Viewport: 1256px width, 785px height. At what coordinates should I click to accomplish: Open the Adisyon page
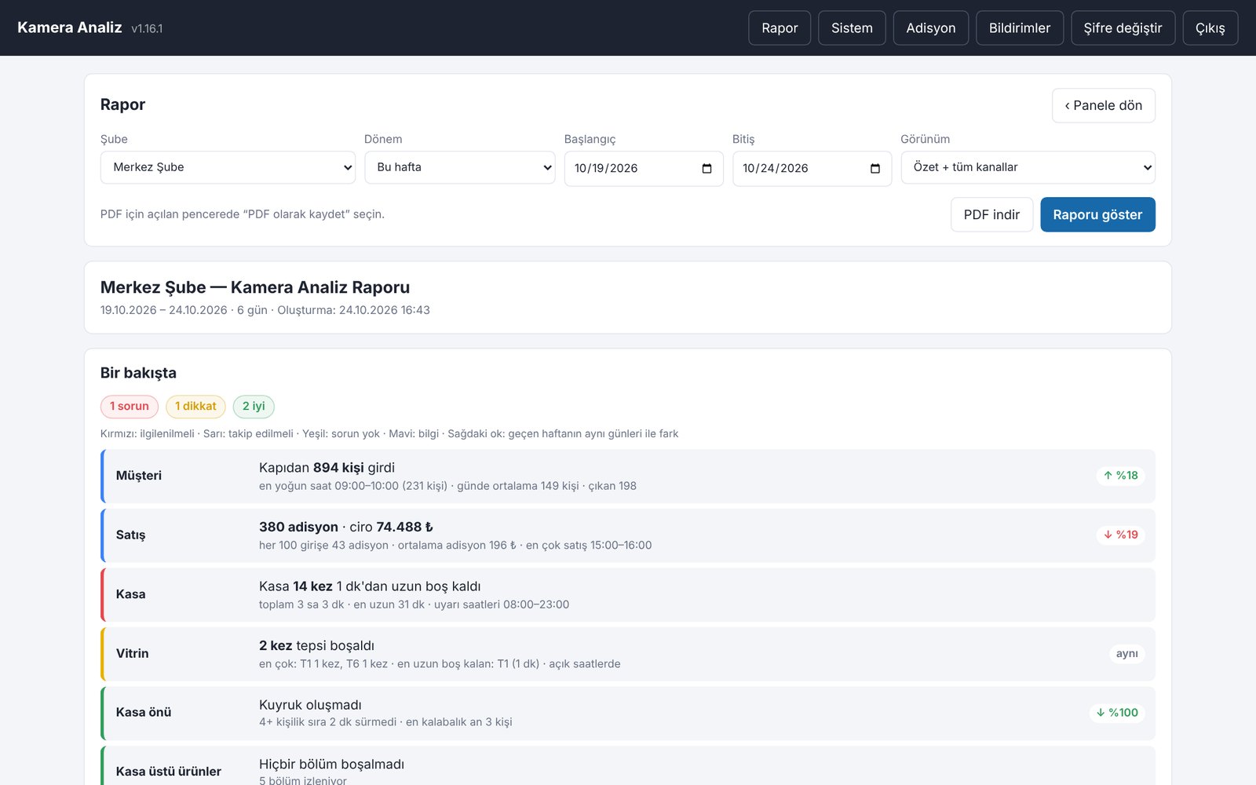(931, 28)
